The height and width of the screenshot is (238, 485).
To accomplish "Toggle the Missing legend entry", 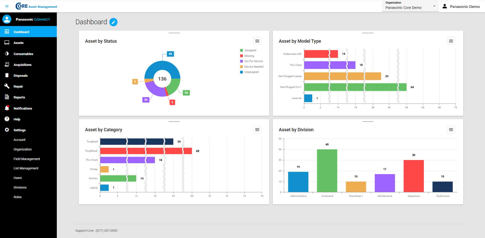I will point(249,56).
